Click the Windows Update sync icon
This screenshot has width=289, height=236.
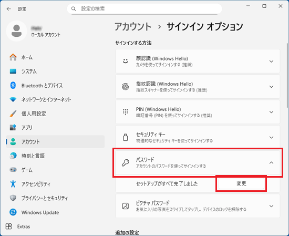[x=13, y=212]
